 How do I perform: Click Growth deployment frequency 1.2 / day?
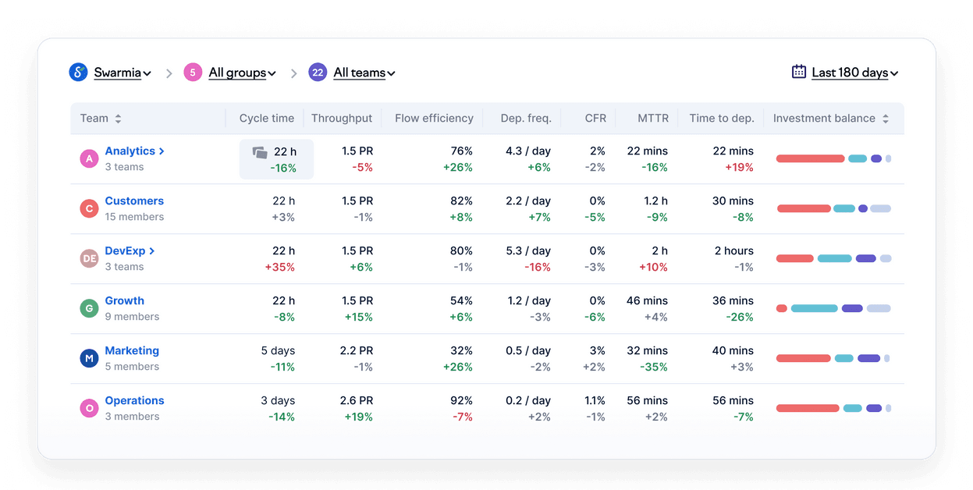pyautogui.click(x=530, y=301)
